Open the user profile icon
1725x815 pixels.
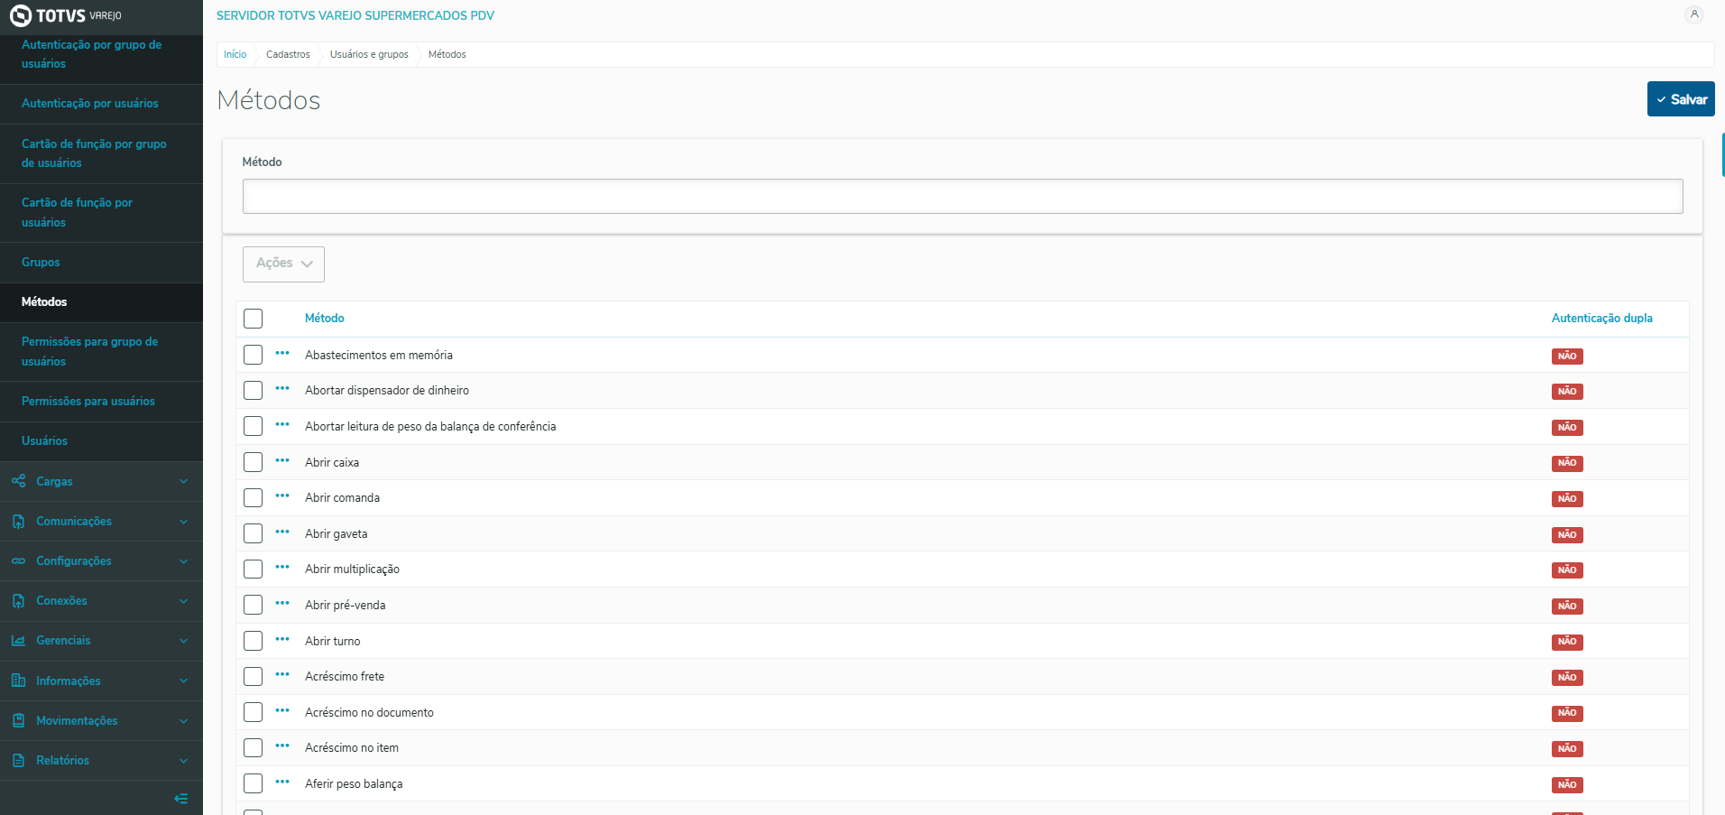pos(1694,14)
